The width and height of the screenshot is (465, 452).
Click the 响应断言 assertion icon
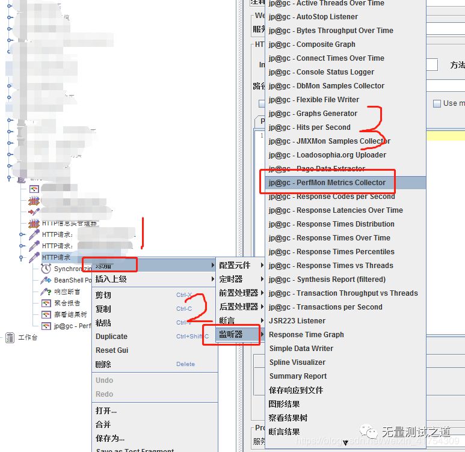(46, 292)
